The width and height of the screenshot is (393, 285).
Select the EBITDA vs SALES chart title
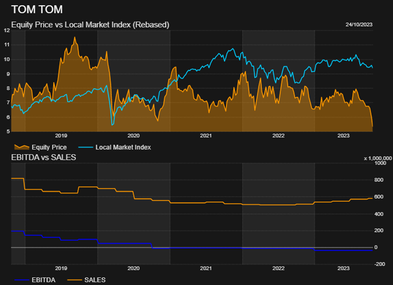(x=44, y=157)
